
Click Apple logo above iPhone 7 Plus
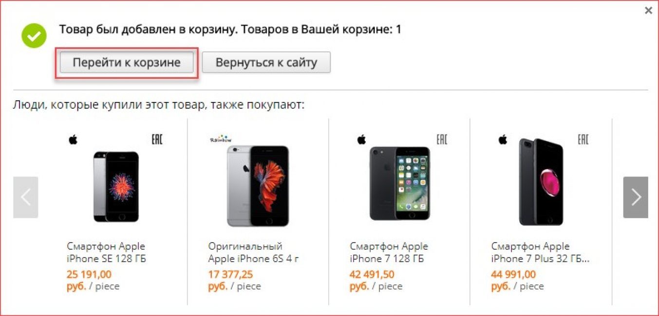pos(503,140)
